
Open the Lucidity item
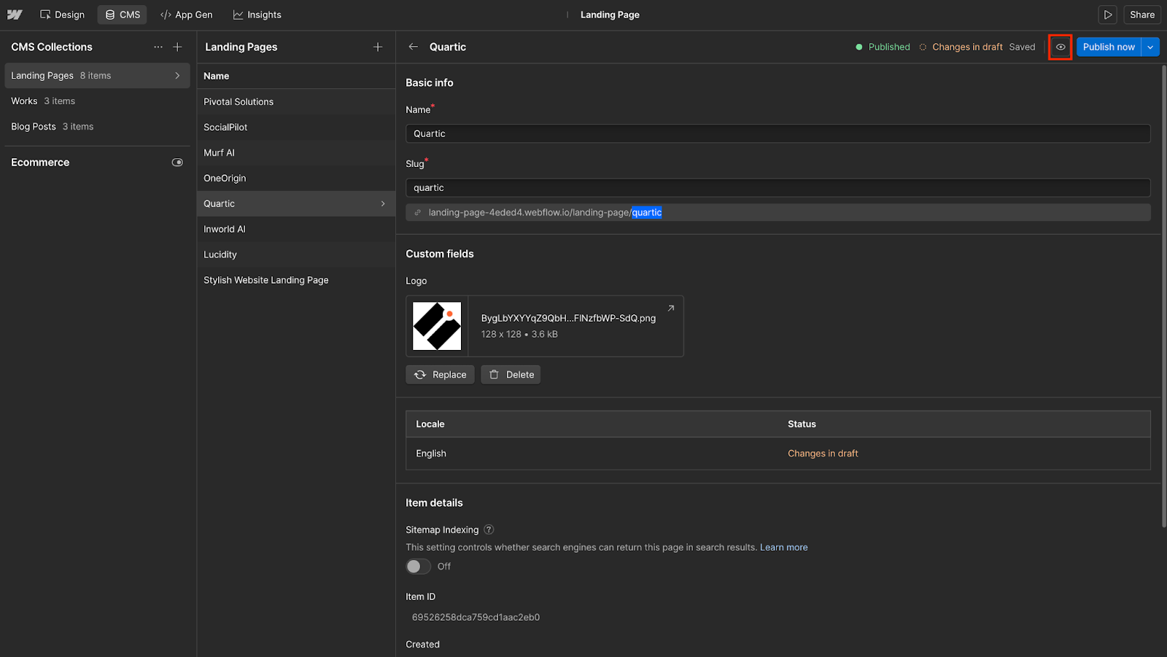pos(296,254)
